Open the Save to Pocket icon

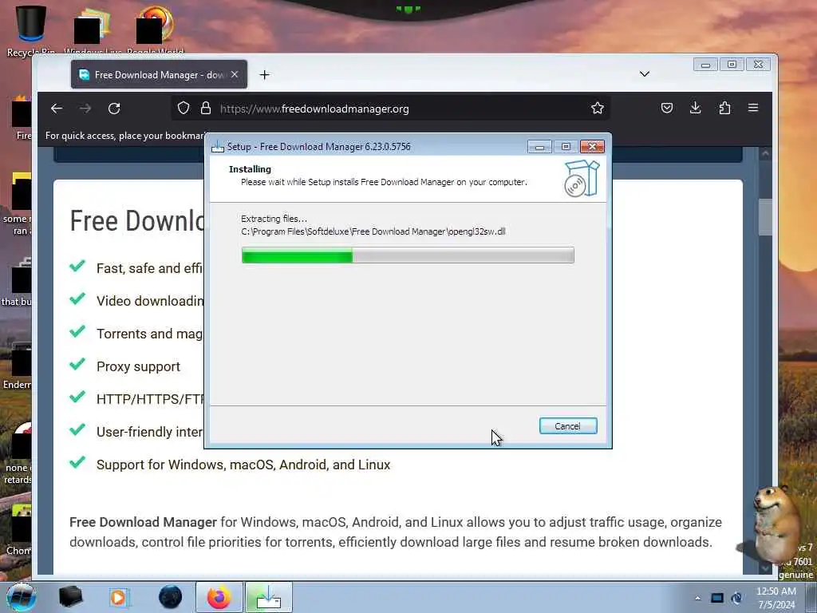(x=667, y=108)
